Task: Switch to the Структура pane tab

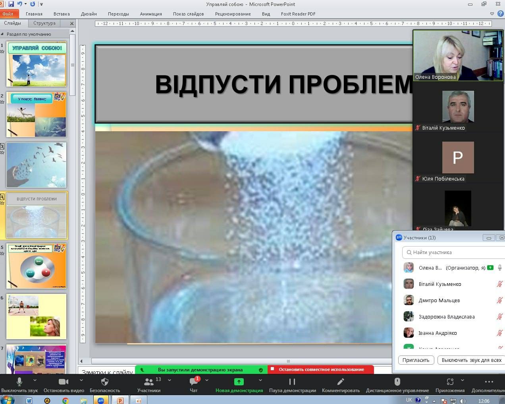Action: (44, 23)
